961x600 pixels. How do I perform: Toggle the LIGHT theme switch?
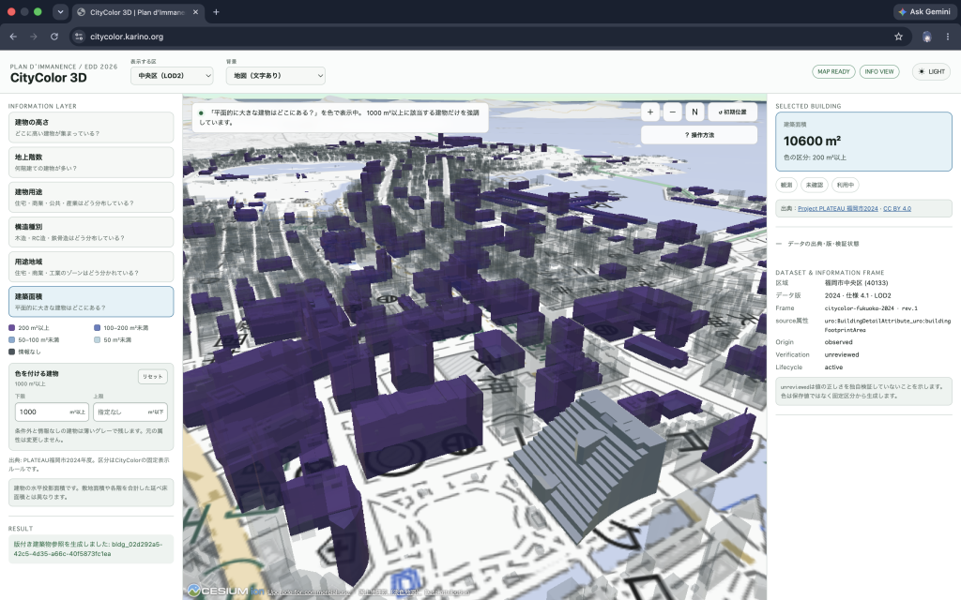[x=931, y=71]
